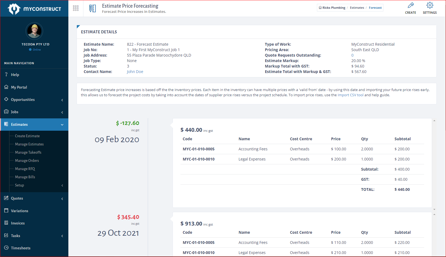Expand the Quotes menu chevron
This screenshot has width=446, height=257.
(62, 198)
